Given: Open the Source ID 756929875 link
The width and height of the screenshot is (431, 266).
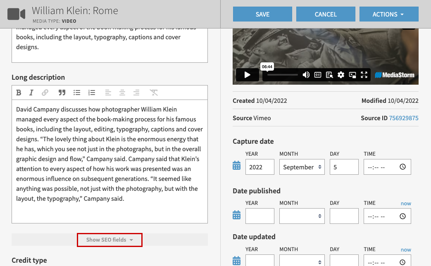Looking at the screenshot, I should [x=403, y=118].
